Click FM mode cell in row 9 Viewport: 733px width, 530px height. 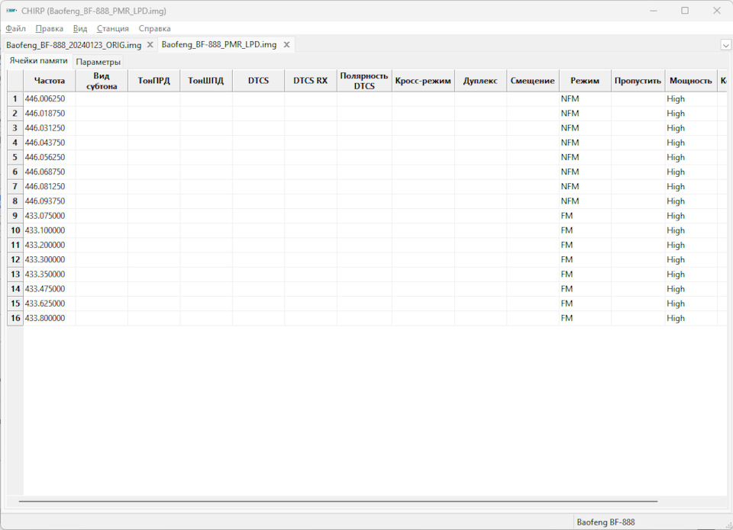coord(585,216)
